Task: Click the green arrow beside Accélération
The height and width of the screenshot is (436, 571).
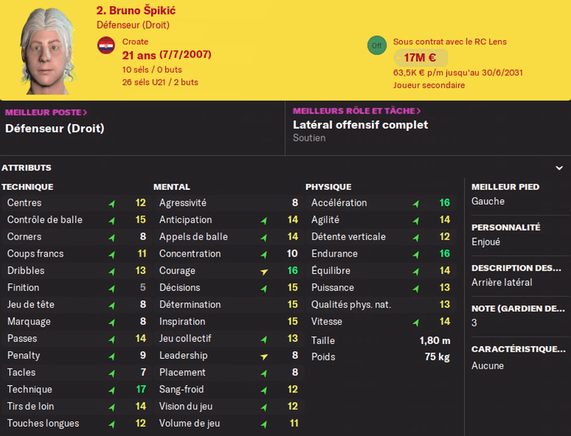Action: [416, 203]
